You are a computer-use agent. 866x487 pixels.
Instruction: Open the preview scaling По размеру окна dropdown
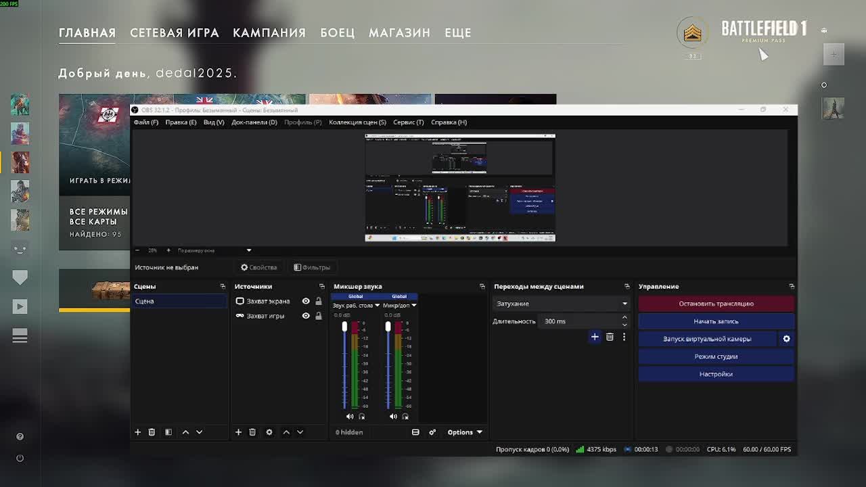(x=214, y=250)
